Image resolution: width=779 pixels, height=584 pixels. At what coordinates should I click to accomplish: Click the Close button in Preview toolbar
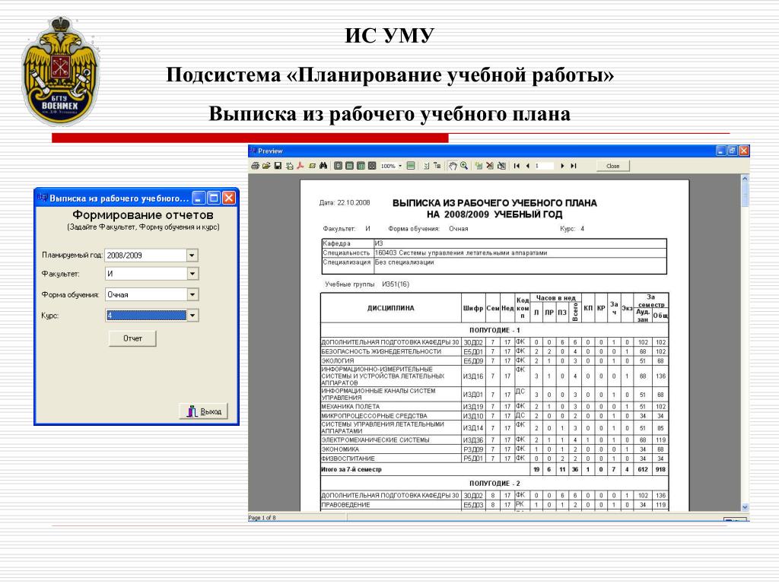pyautogui.click(x=613, y=166)
